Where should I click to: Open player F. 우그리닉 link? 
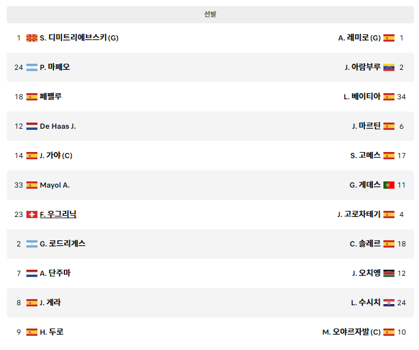click(x=58, y=215)
